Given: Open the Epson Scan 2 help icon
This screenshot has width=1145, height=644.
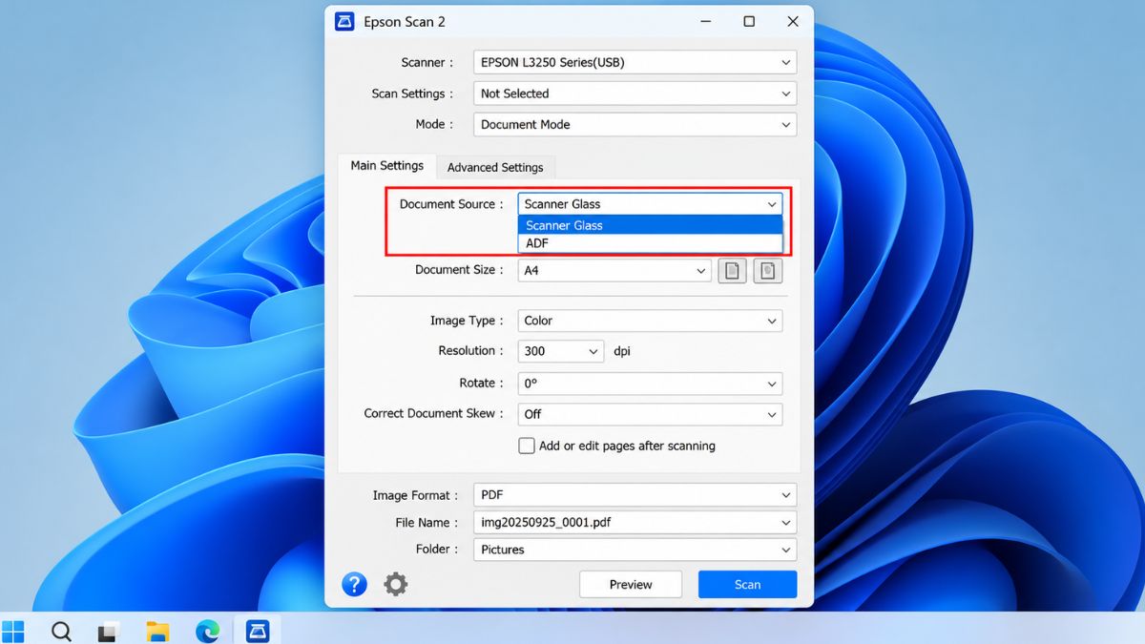Looking at the screenshot, I should tap(354, 584).
